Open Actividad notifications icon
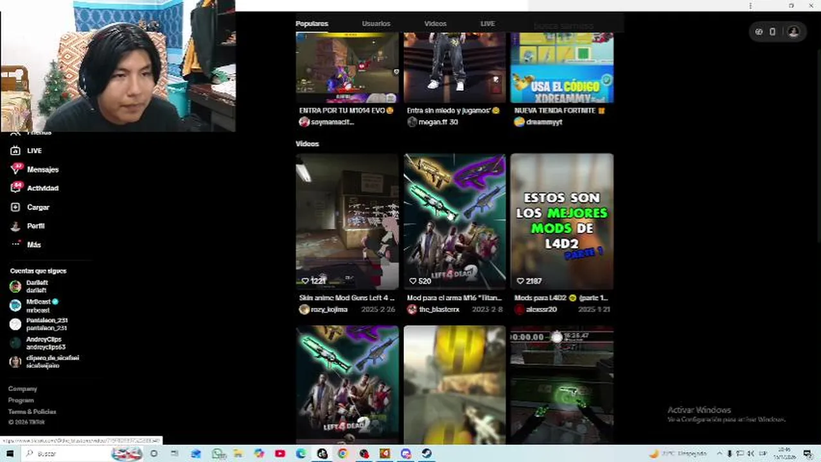Screen dimensions: 821x462 point(15,188)
